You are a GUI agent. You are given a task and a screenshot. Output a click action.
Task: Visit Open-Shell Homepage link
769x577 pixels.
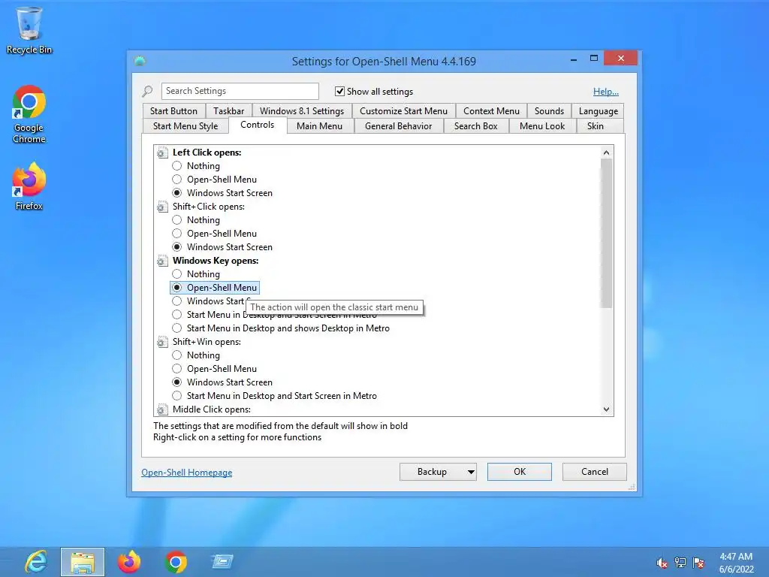point(187,473)
